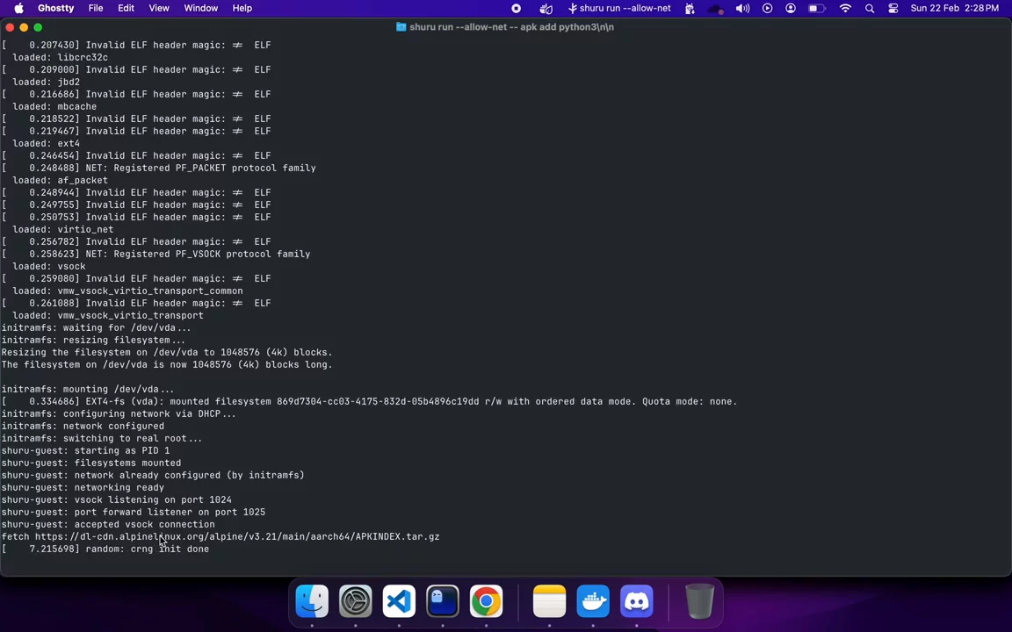Open Discord from the dock
Image resolution: width=1012 pixels, height=632 pixels.
pyautogui.click(x=637, y=601)
